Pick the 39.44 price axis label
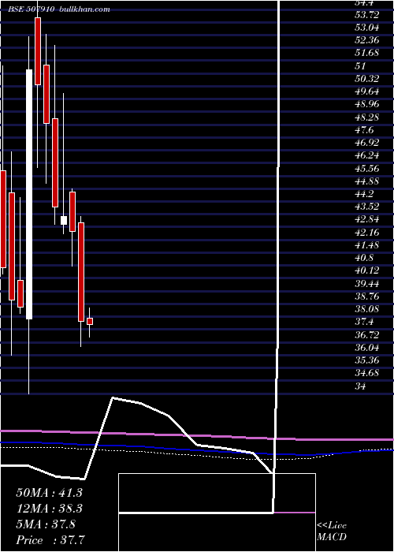This screenshot has width=394, height=552. click(367, 284)
